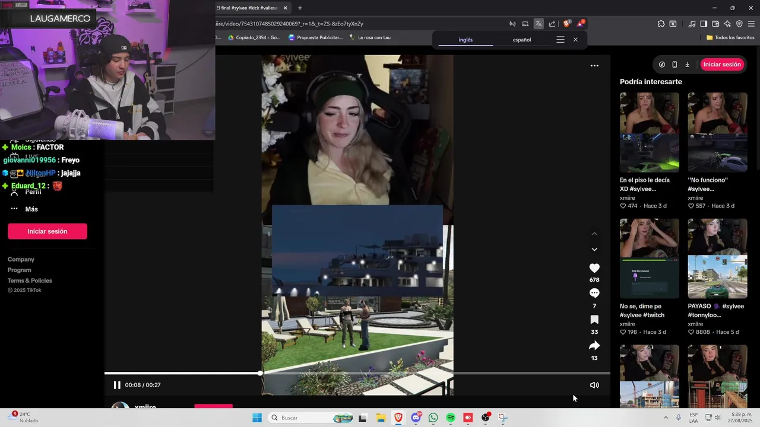Open the browser main hamburger menu

(751, 24)
